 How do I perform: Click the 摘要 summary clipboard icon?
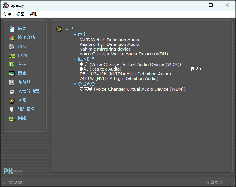click(12, 29)
